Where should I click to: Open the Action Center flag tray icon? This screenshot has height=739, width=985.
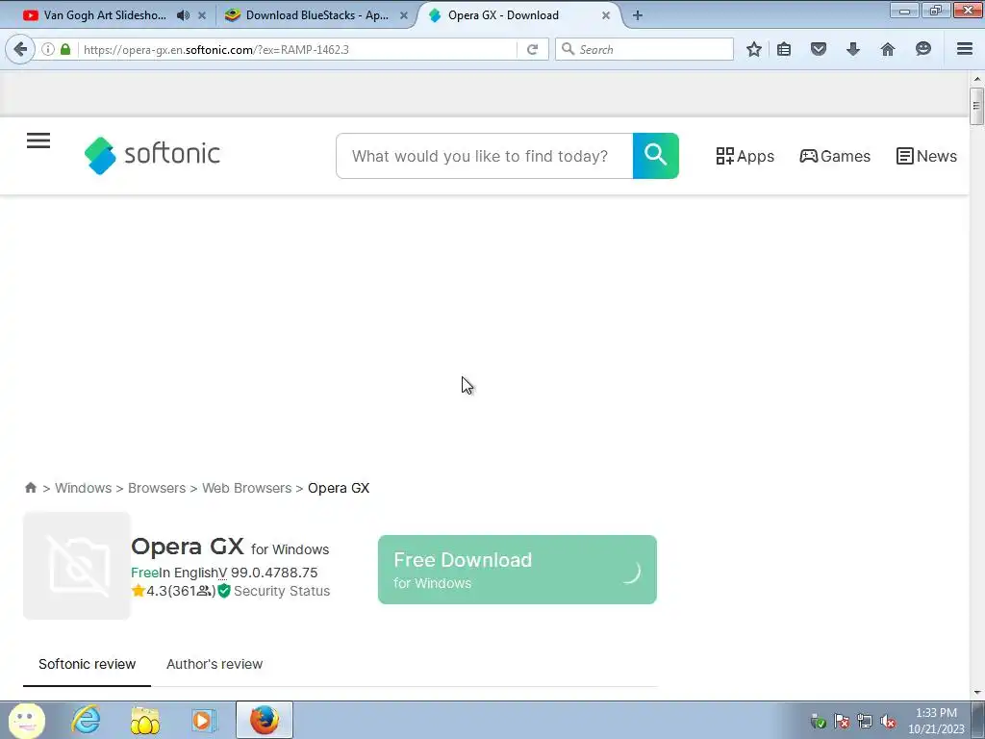point(842,721)
